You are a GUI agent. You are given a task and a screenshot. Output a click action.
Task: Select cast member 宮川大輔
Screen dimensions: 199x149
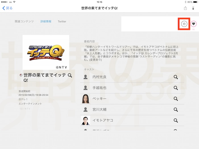click(x=100, y=110)
